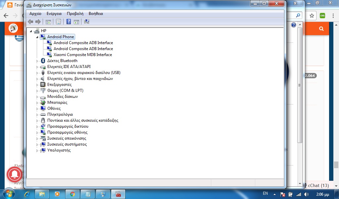Show/hide console tree toolbar icon

click(x=48, y=22)
